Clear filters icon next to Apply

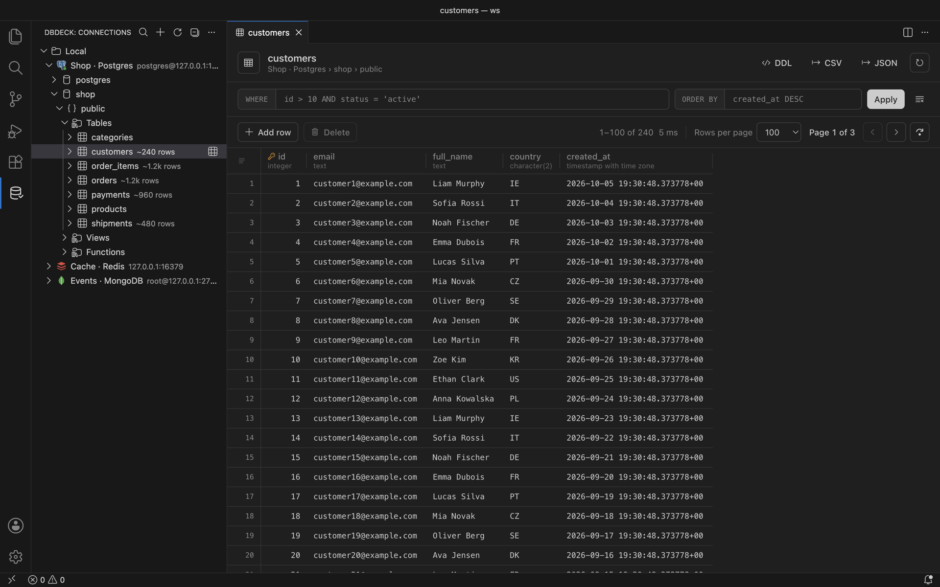(x=919, y=99)
